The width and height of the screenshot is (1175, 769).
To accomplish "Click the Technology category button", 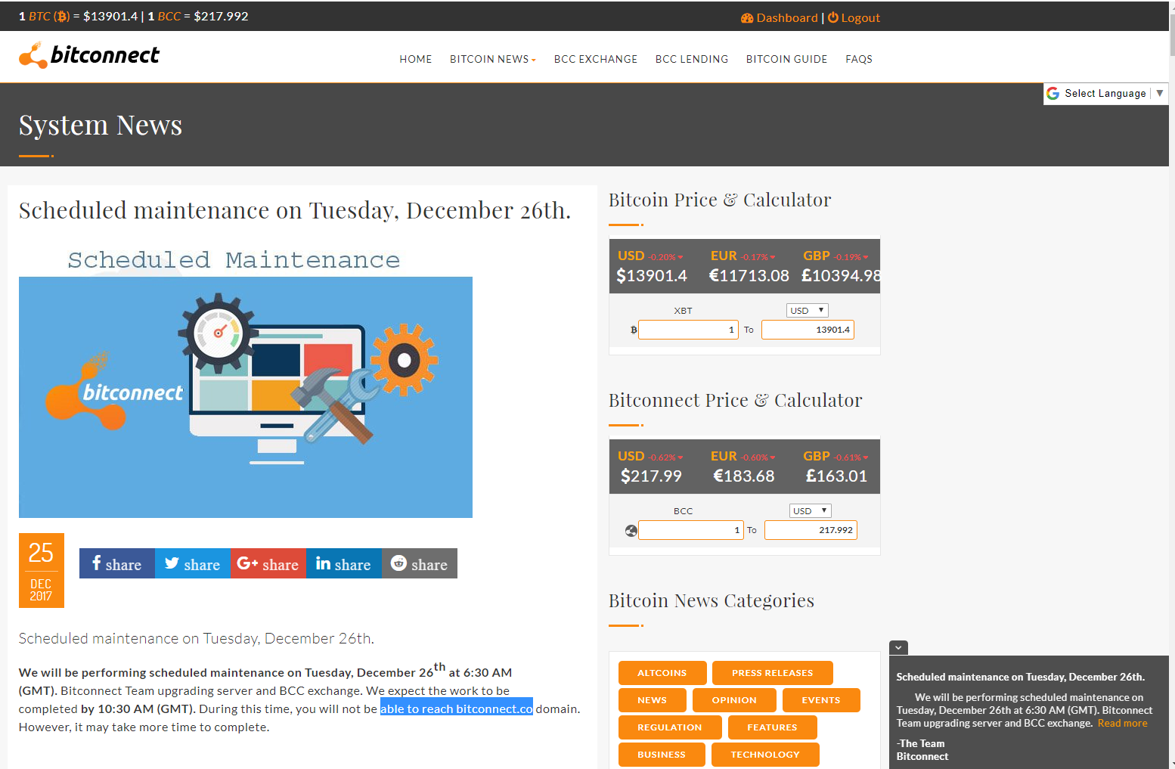I will coord(765,755).
